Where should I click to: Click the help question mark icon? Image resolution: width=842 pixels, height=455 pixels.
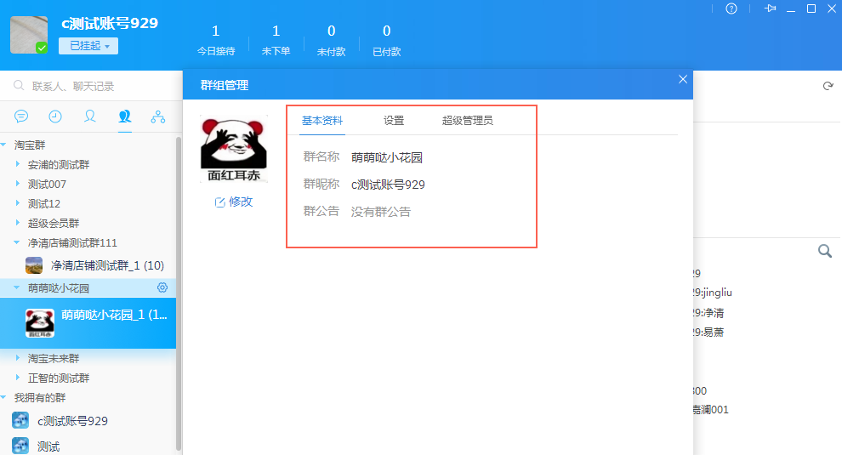[731, 9]
